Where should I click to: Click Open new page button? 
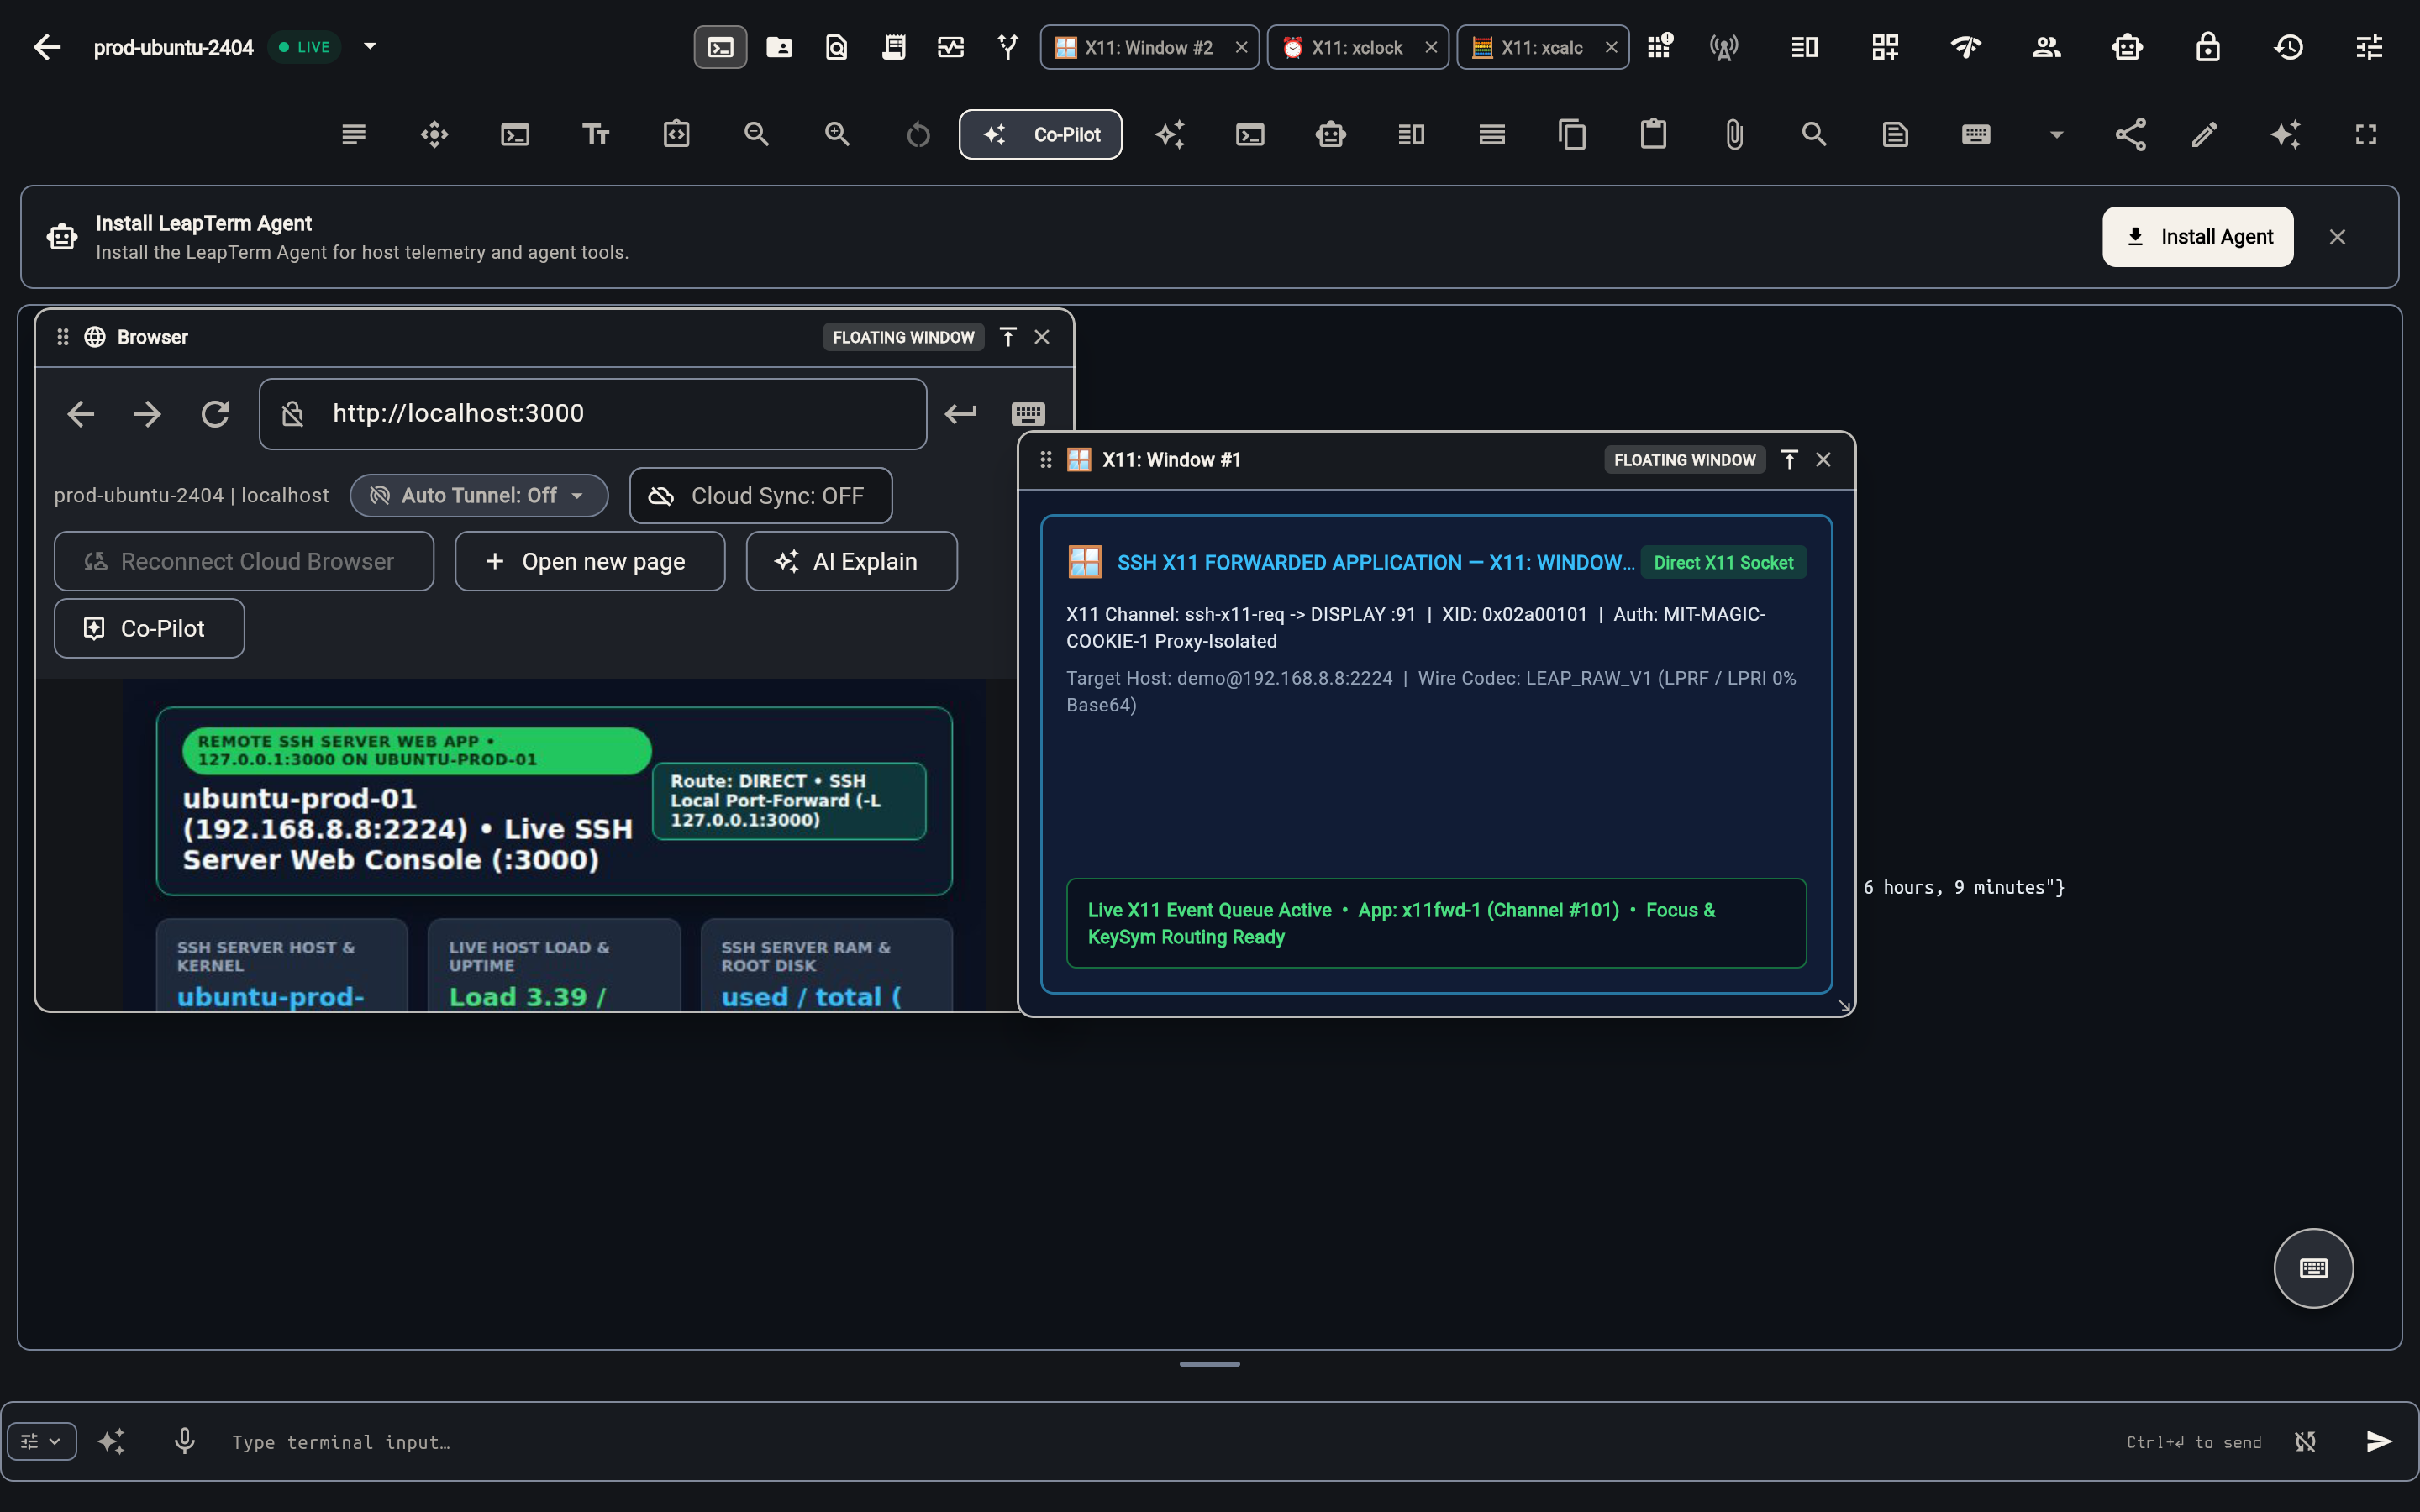[590, 561]
